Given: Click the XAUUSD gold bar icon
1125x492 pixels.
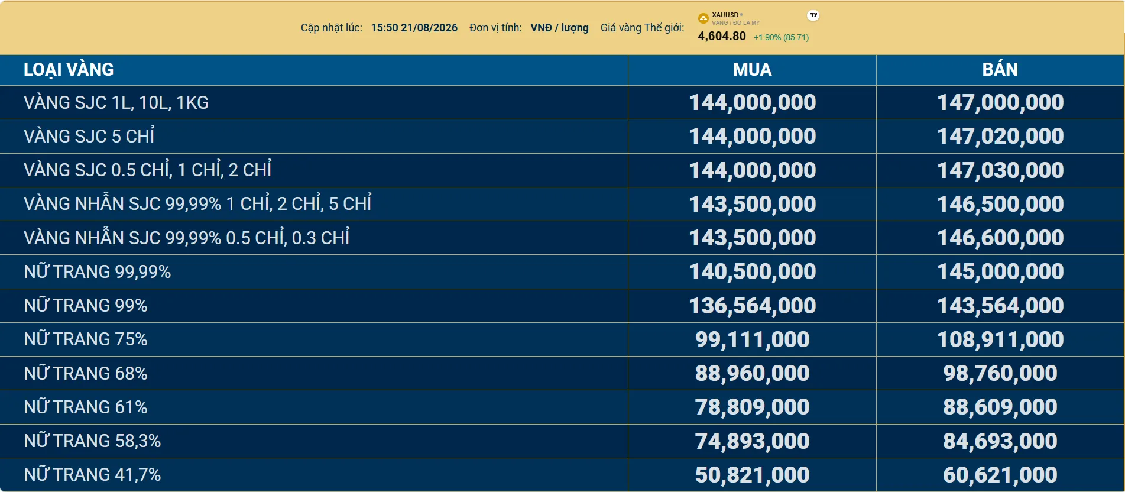Looking at the screenshot, I should [703, 18].
